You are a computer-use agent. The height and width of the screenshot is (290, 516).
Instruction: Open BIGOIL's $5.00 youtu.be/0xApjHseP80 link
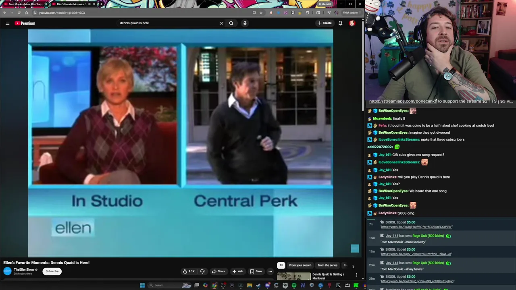[416, 227]
